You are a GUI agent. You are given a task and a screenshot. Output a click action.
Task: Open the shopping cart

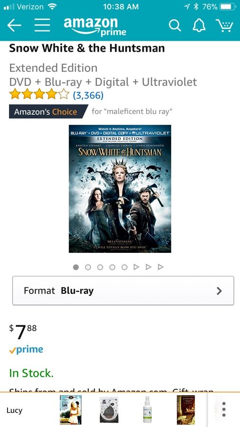pyautogui.click(x=224, y=26)
